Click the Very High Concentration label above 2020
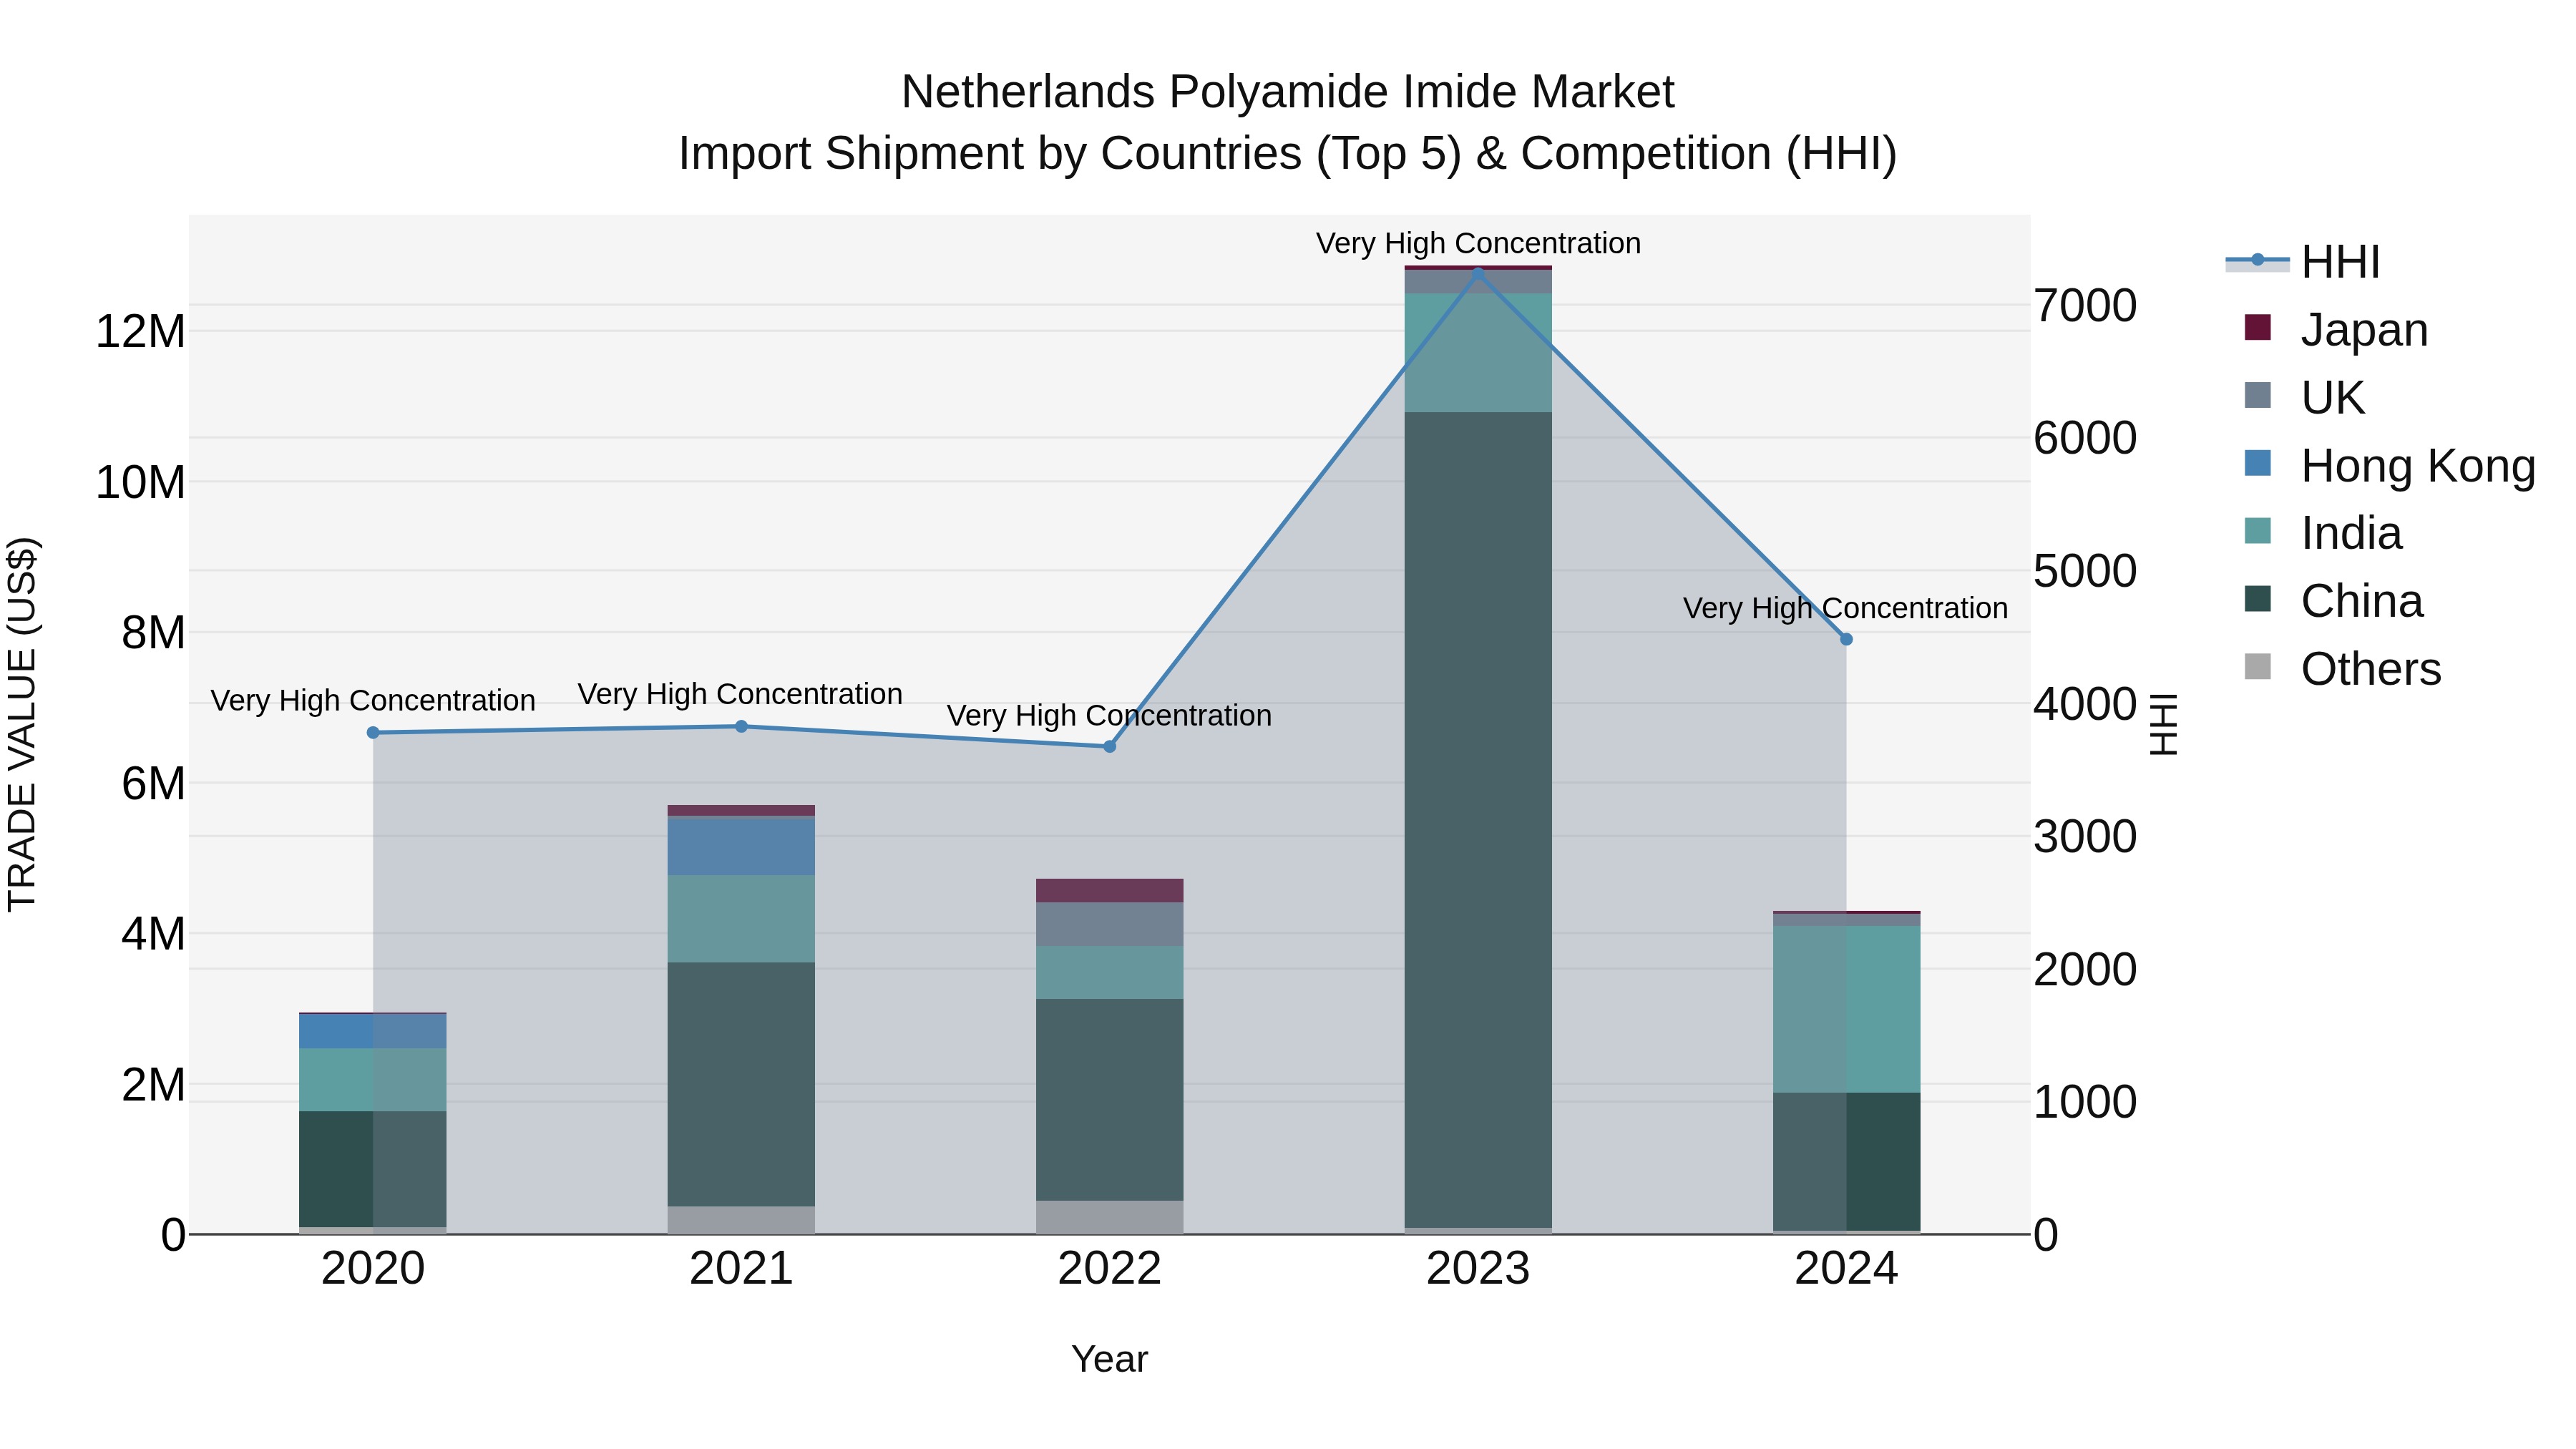Viewport: 2576px width, 1449px height. point(373,701)
